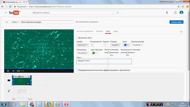190x107 pixels.
Task: Open the blue text color picker
Action: pyautogui.click(x=126, y=45)
